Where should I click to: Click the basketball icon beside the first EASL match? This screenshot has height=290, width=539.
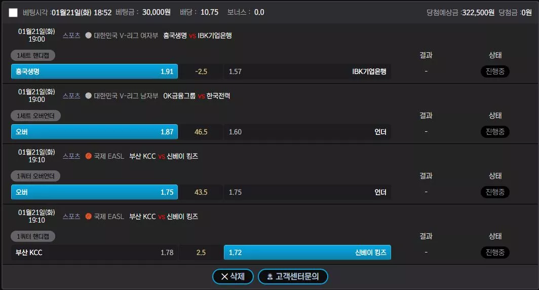pyautogui.click(x=88, y=156)
